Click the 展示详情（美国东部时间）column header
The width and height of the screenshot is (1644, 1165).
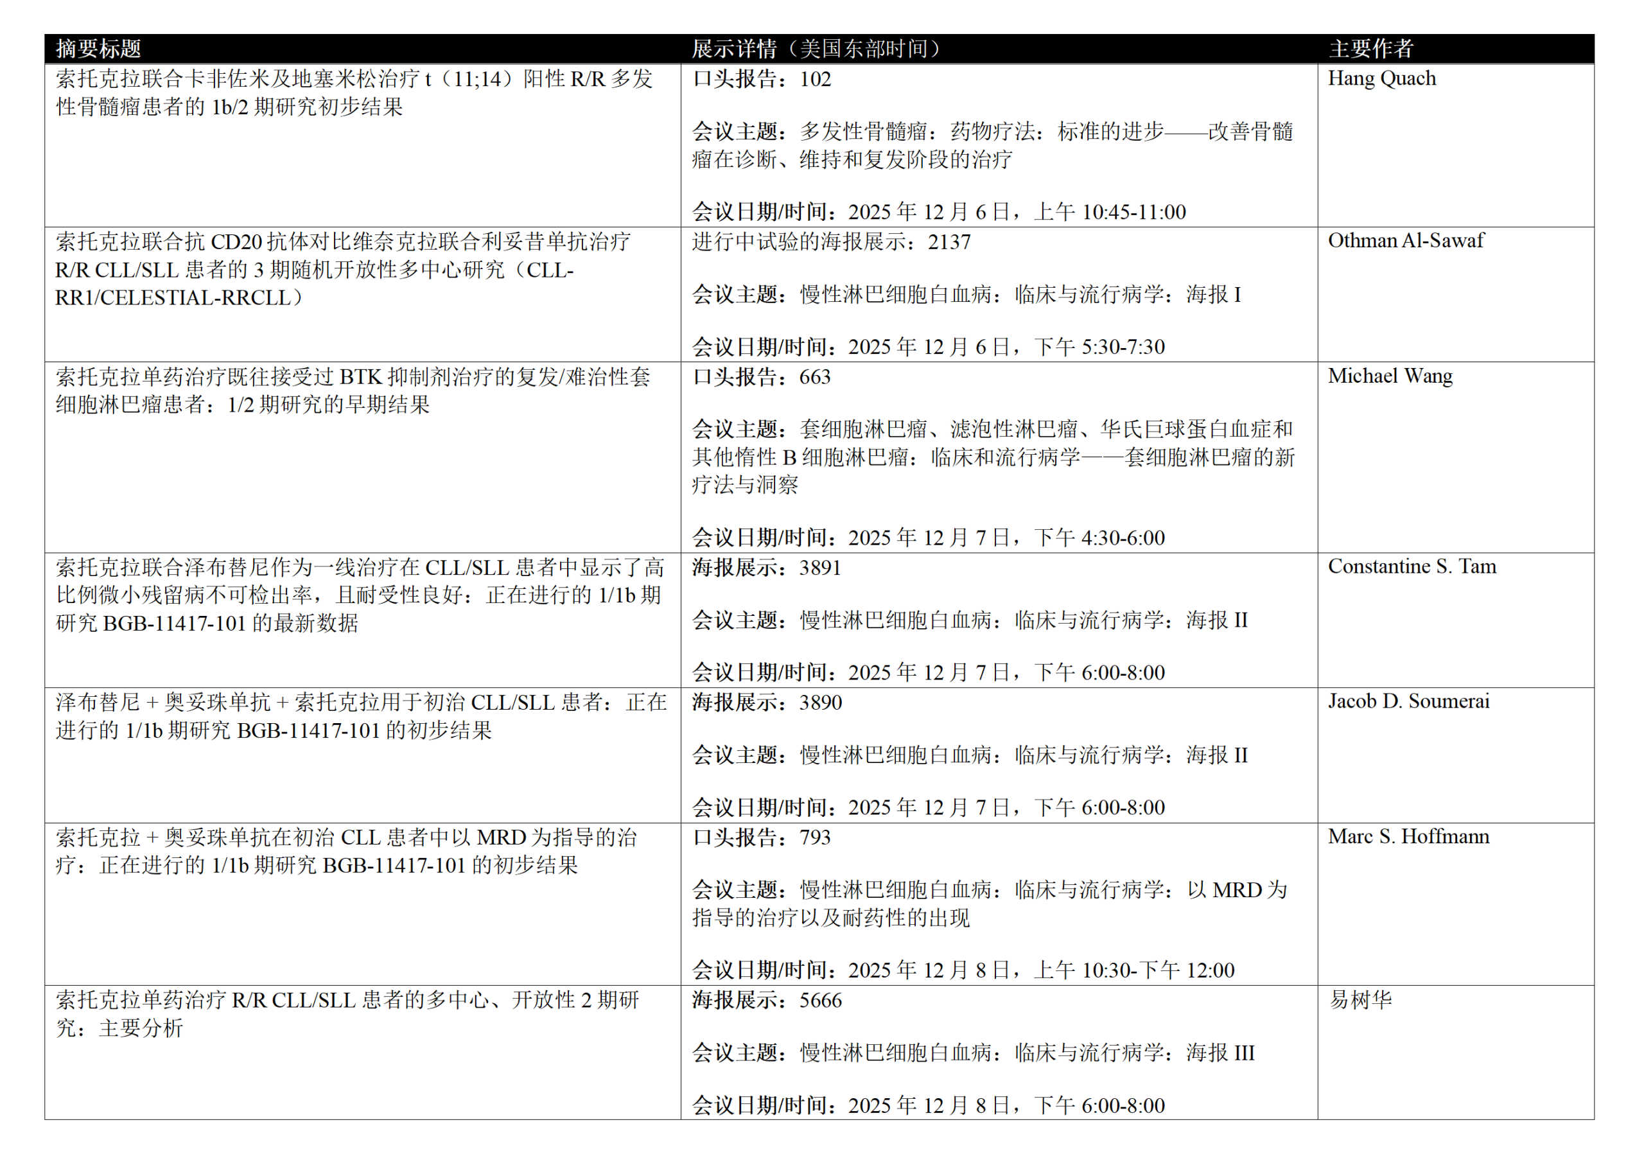coord(815,49)
